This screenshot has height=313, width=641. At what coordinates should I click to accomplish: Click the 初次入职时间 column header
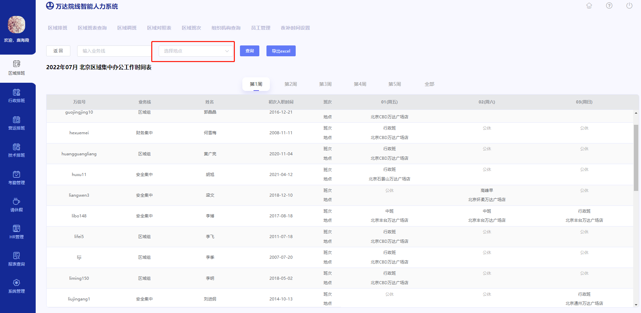[x=281, y=102]
